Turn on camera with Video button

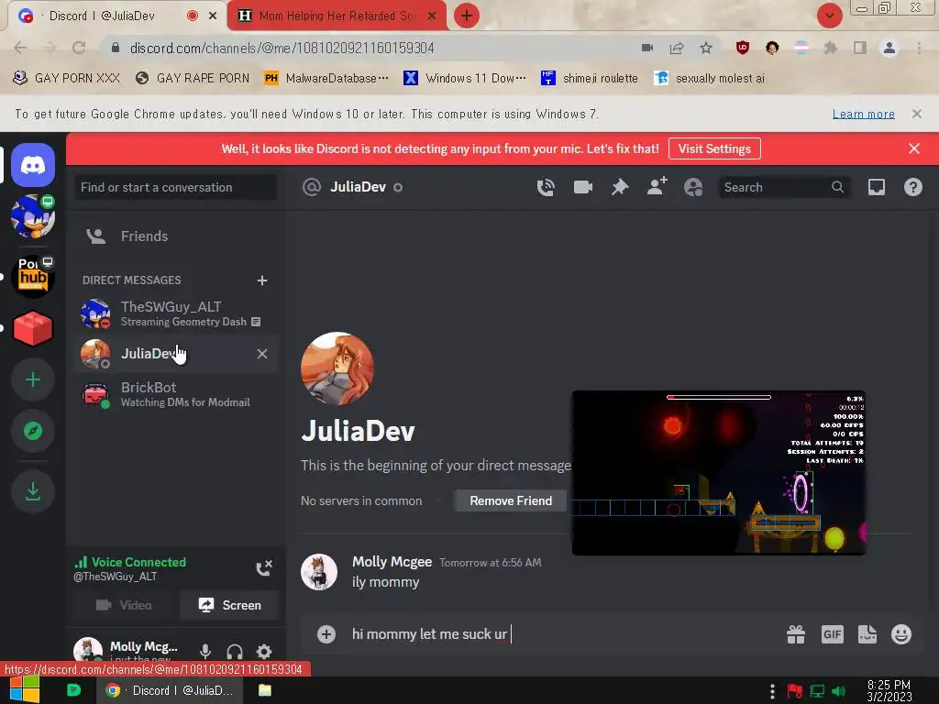124,605
